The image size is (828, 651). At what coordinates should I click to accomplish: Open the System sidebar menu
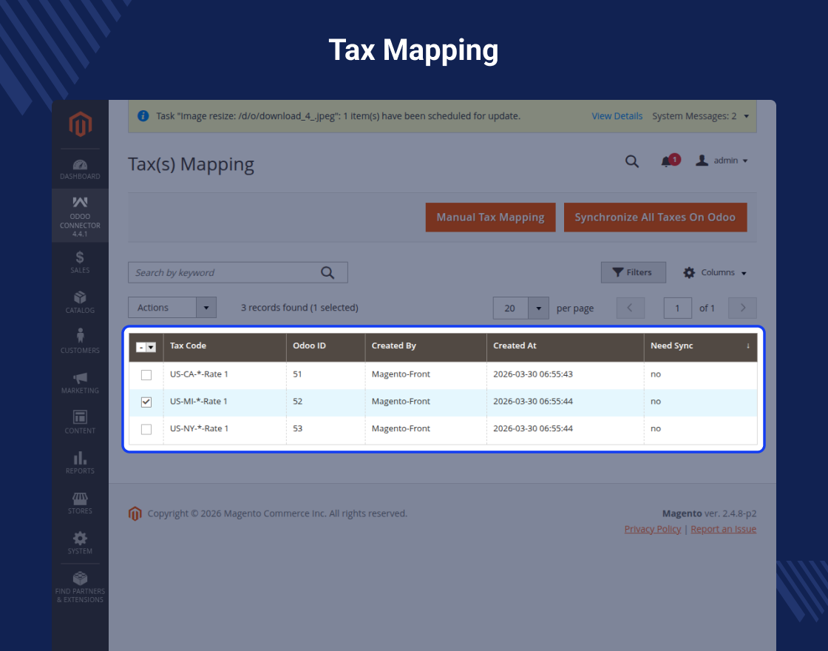[81, 543]
